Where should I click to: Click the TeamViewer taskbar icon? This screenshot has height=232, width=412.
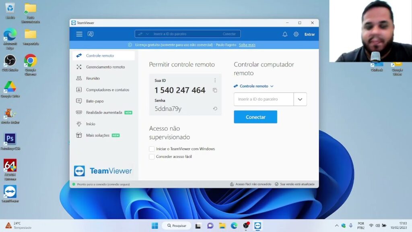pyautogui.click(x=257, y=226)
